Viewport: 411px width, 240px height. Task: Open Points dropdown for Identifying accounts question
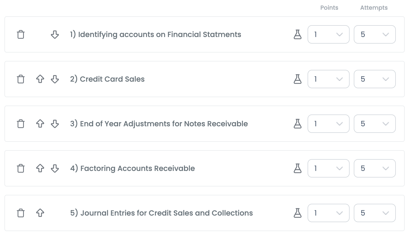[328, 34]
